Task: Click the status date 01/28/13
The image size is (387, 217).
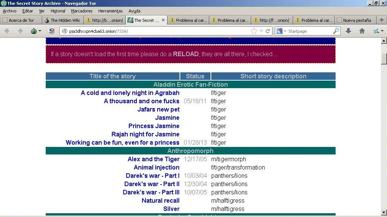Action: click(x=195, y=142)
